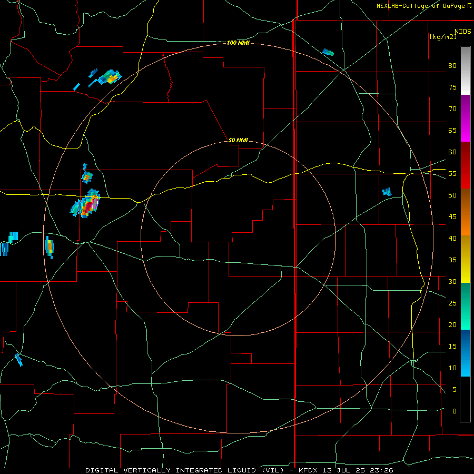Screen dimensions: 474x474
Task: Select the magenta-purple segment of the color bar
Action: point(465,118)
